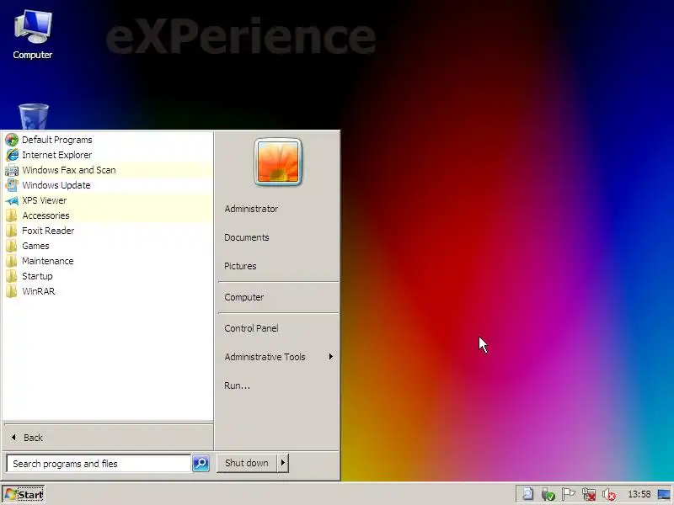Click the network disconnected tray icon
Viewport: 674px width, 505px height.
(589, 494)
